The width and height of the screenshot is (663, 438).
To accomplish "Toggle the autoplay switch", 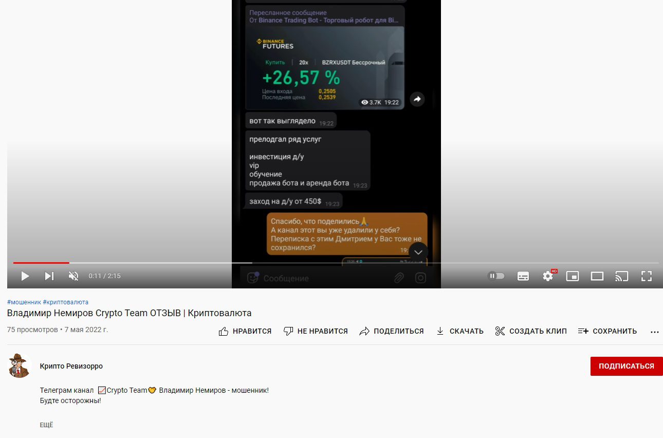I will 496,276.
